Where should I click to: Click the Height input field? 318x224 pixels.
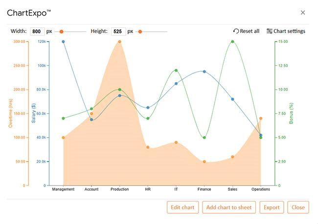tap(118, 31)
